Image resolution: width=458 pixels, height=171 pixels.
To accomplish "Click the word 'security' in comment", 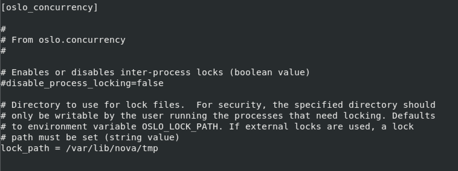I will [x=240, y=105].
